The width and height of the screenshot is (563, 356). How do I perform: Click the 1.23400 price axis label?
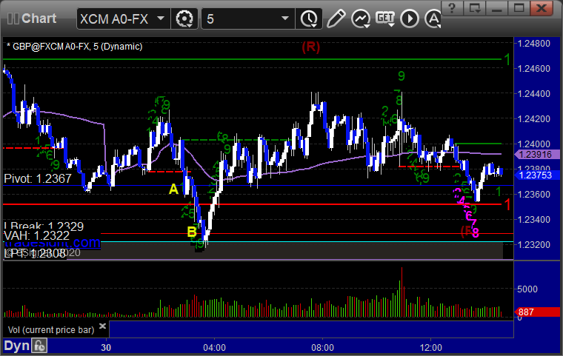click(533, 219)
